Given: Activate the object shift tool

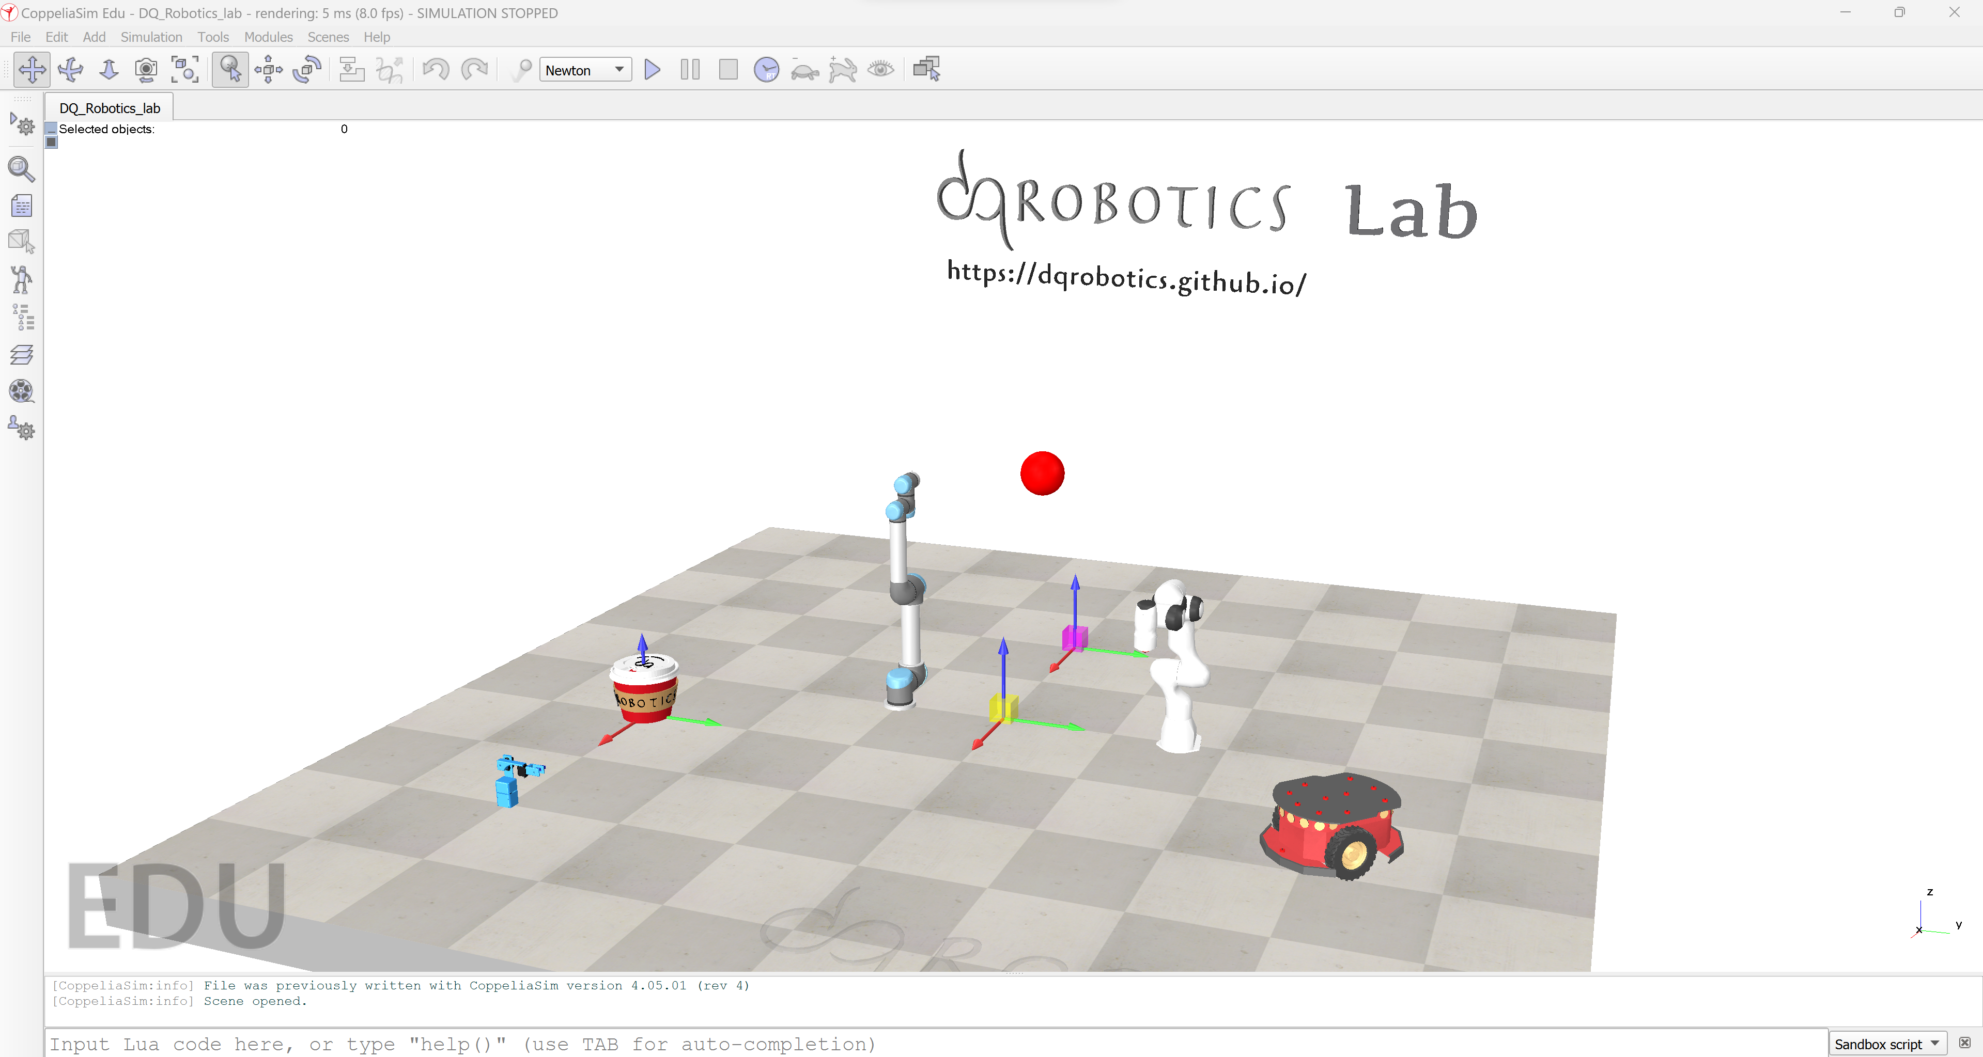Looking at the screenshot, I should (268, 70).
